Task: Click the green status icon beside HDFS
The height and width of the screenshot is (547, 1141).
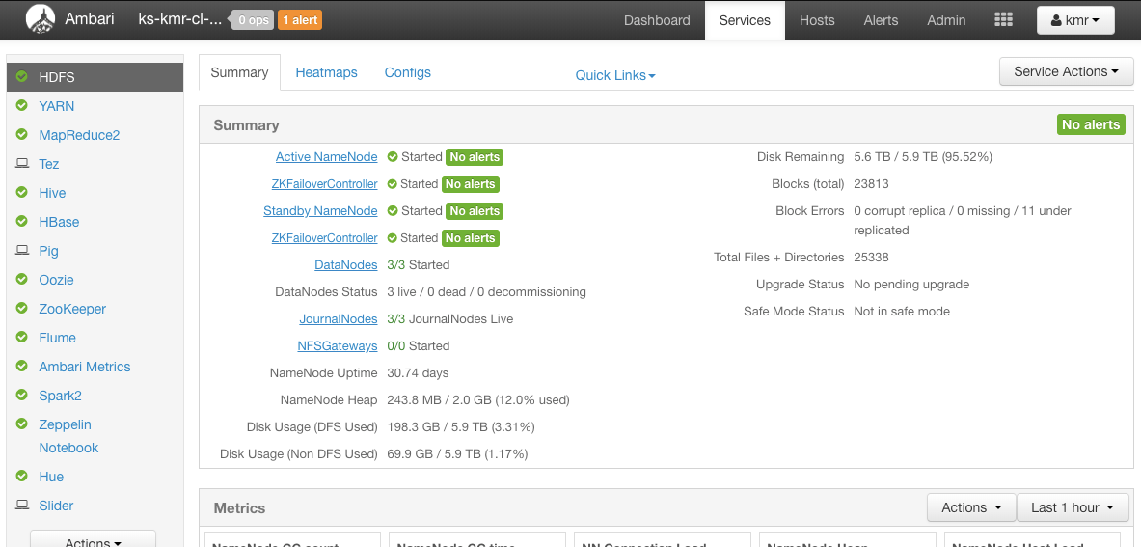Action: 22,76
